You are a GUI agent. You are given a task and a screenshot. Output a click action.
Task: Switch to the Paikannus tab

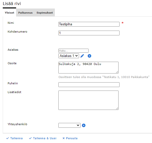[x=25, y=13]
